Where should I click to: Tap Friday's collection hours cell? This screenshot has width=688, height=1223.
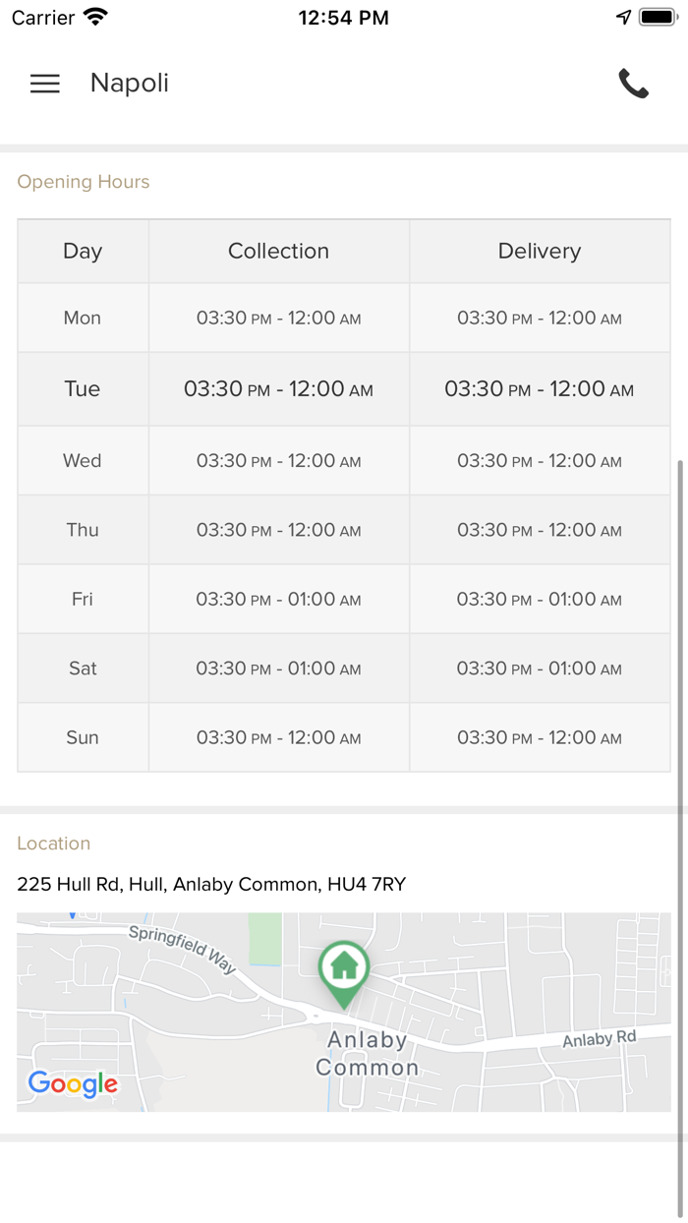tap(278, 599)
